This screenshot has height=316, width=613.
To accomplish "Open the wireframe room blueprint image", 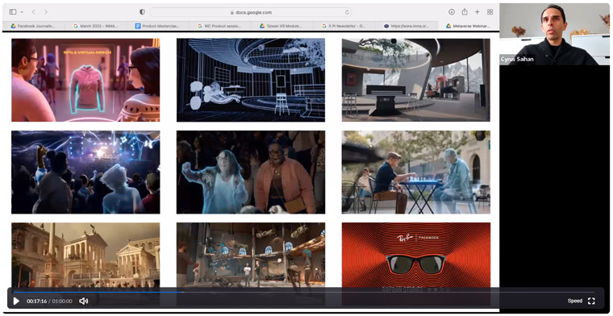I will tap(251, 80).
